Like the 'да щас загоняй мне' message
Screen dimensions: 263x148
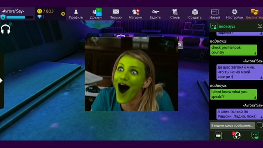pyautogui.click(x=261, y=78)
